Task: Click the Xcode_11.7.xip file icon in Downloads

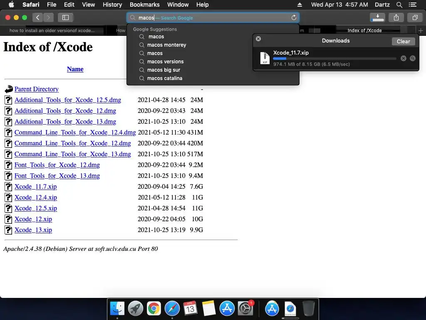Action: point(265,58)
